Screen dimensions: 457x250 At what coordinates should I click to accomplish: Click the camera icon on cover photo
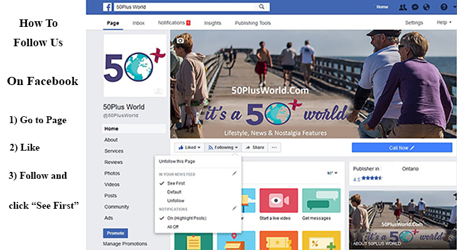pyautogui.click(x=180, y=41)
